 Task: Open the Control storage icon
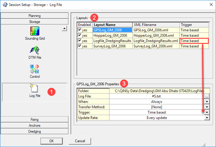pyautogui.click(x=35, y=69)
